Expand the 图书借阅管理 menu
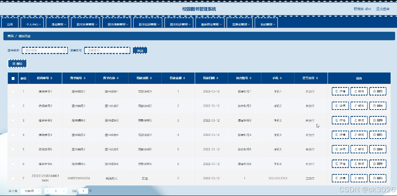This screenshot has width=397, height=196. point(148,23)
